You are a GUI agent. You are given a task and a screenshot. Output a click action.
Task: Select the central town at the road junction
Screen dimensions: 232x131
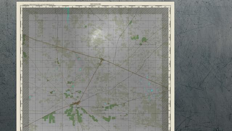coord(102,60)
